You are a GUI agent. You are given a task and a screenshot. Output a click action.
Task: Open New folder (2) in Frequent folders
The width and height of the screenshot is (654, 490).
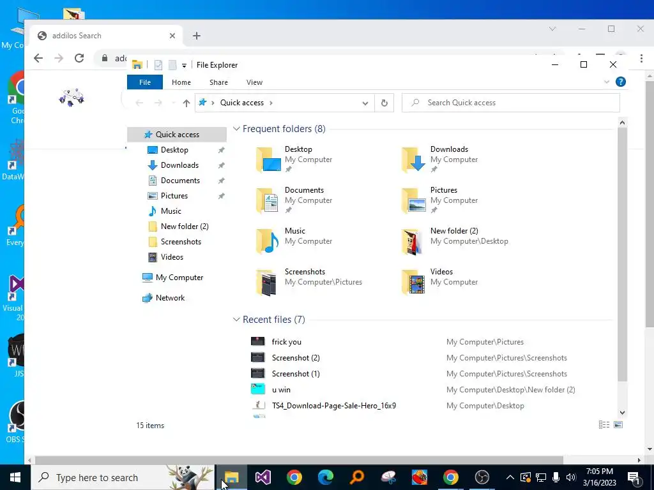click(455, 241)
